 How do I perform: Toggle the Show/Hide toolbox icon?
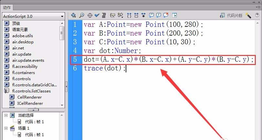click(x=174, y=16)
